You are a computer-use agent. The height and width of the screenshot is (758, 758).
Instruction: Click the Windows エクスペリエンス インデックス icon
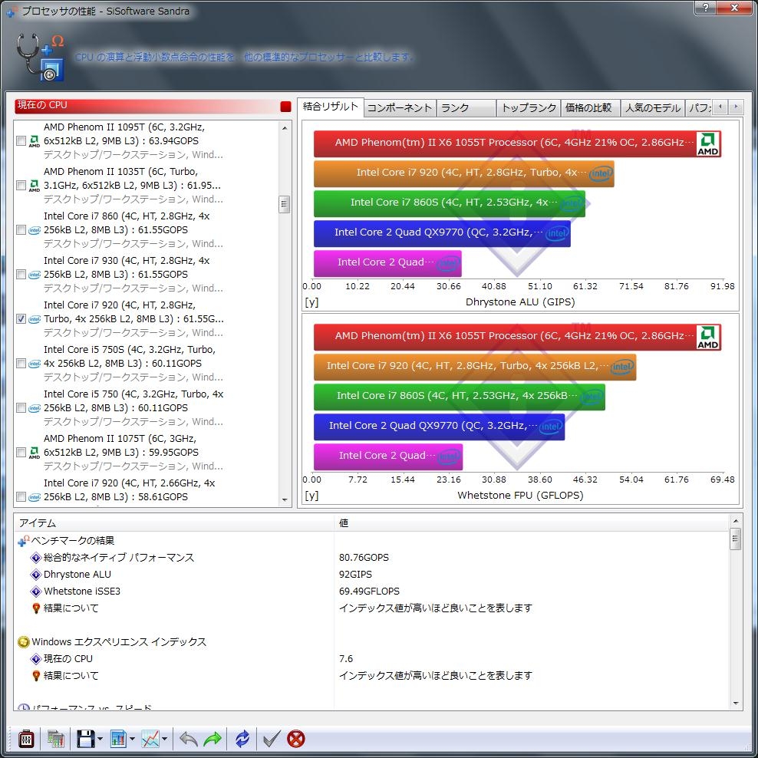click(23, 642)
